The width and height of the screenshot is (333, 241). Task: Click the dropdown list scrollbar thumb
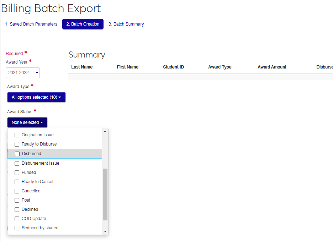pos(105,195)
